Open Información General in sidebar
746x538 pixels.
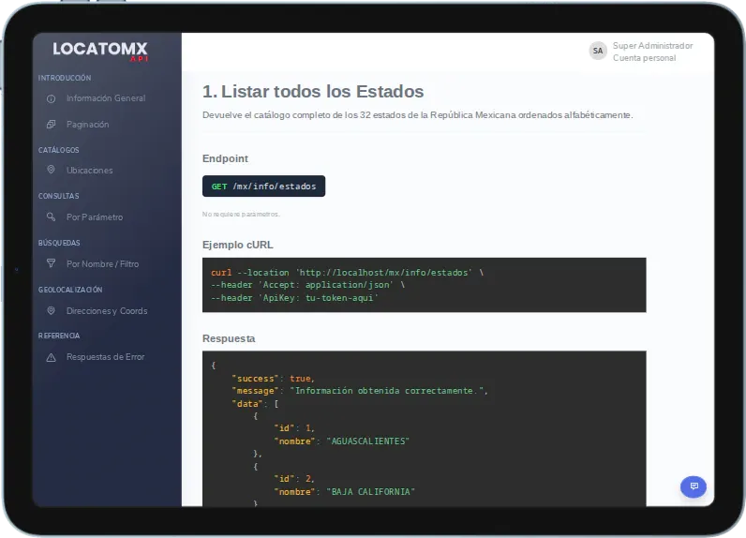click(x=106, y=98)
